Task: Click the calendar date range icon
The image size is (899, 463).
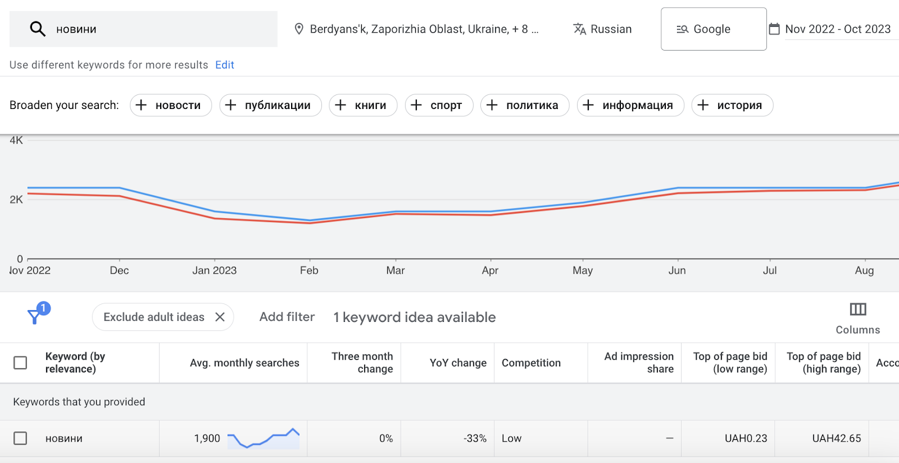Action: (x=774, y=29)
